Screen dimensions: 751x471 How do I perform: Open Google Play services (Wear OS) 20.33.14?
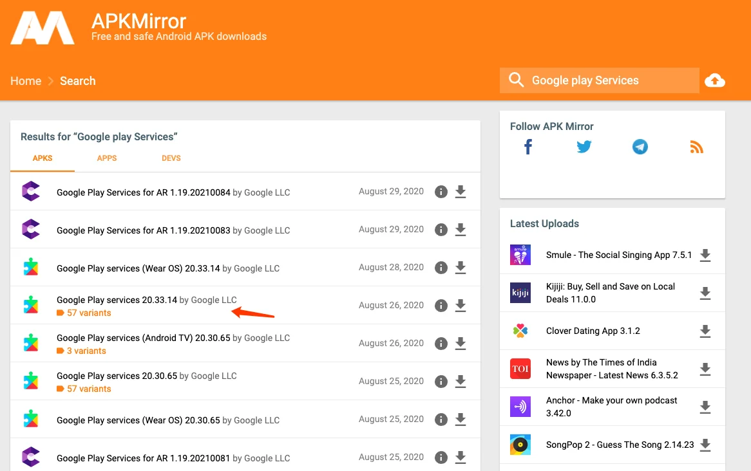point(138,268)
